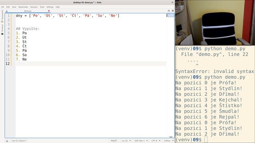Viewport: 255px width, 143px height.
Task: Open the en_US language dropdown
Action: [x=126, y=141]
